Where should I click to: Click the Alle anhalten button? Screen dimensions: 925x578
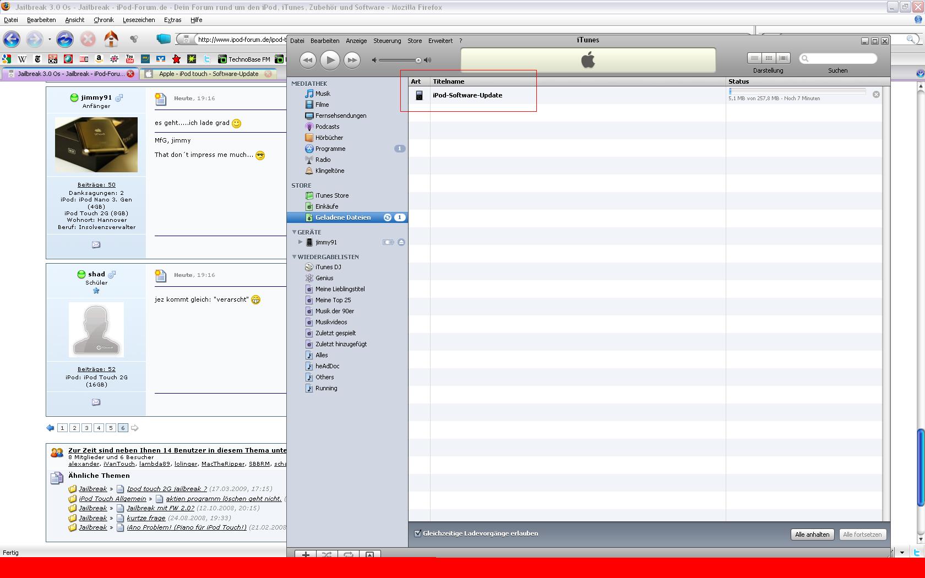812,535
